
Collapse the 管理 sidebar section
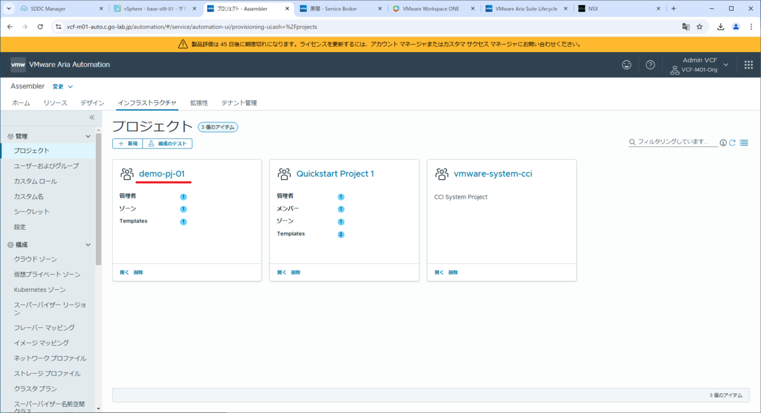click(88, 136)
